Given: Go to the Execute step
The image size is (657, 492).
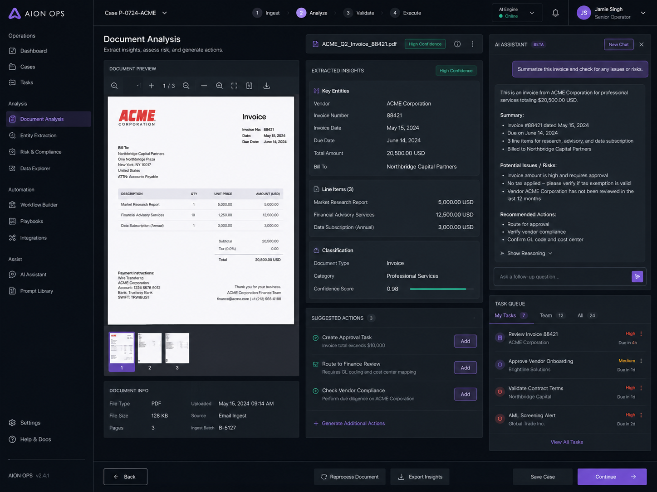Looking at the screenshot, I should tap(406, 13).
